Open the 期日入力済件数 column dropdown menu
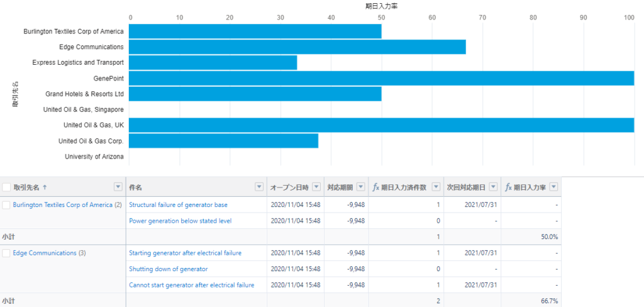644x307 pixels. click(436, 187)
